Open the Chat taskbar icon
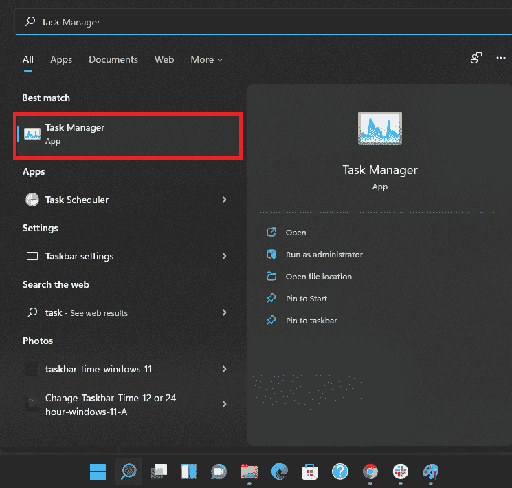 (x=219, y=471)
